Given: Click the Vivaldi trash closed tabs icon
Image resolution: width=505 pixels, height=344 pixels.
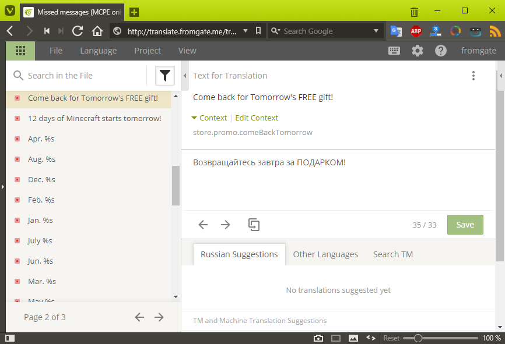Looking at the screenshot, I should pyautogui.click(x=414, y=12).
